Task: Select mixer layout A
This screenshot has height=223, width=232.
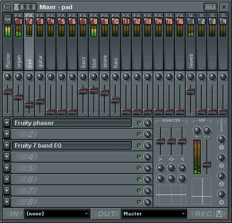Action: (x=16, y=7)
